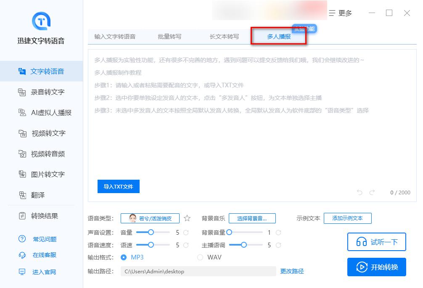Click the undo arrow in text area
Viewport: 423px width, 288px height.
coord(360,192)
